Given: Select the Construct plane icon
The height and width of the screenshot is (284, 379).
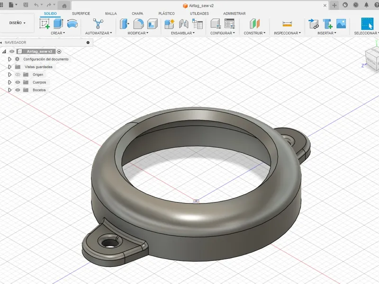Looking at the screenshot, I should pyautogui.click(x=254, y=24).
